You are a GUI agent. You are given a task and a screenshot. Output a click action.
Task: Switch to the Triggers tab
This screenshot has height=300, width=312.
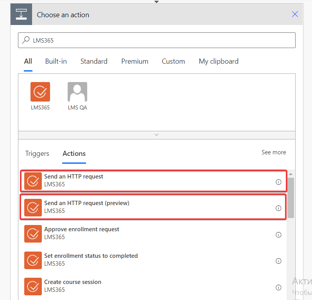[37, 154]
